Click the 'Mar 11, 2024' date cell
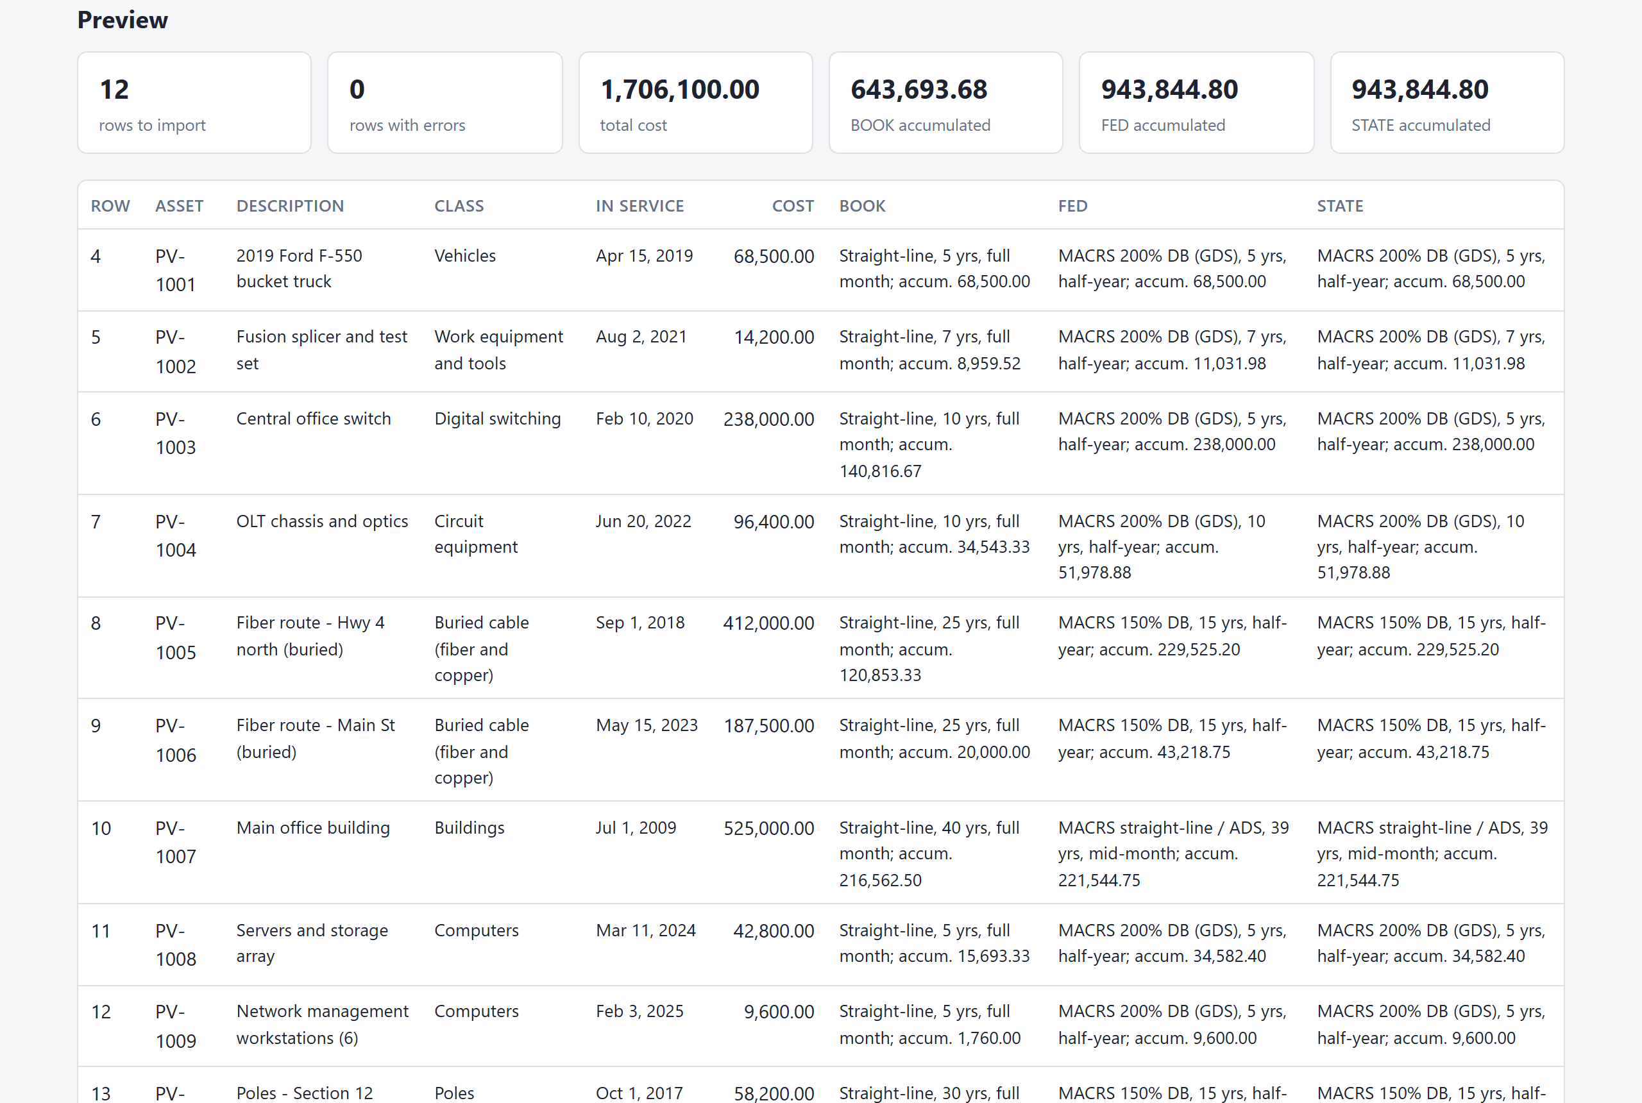The height and width of the screenshot is (1103, 1642). click(x=646, y=930)
